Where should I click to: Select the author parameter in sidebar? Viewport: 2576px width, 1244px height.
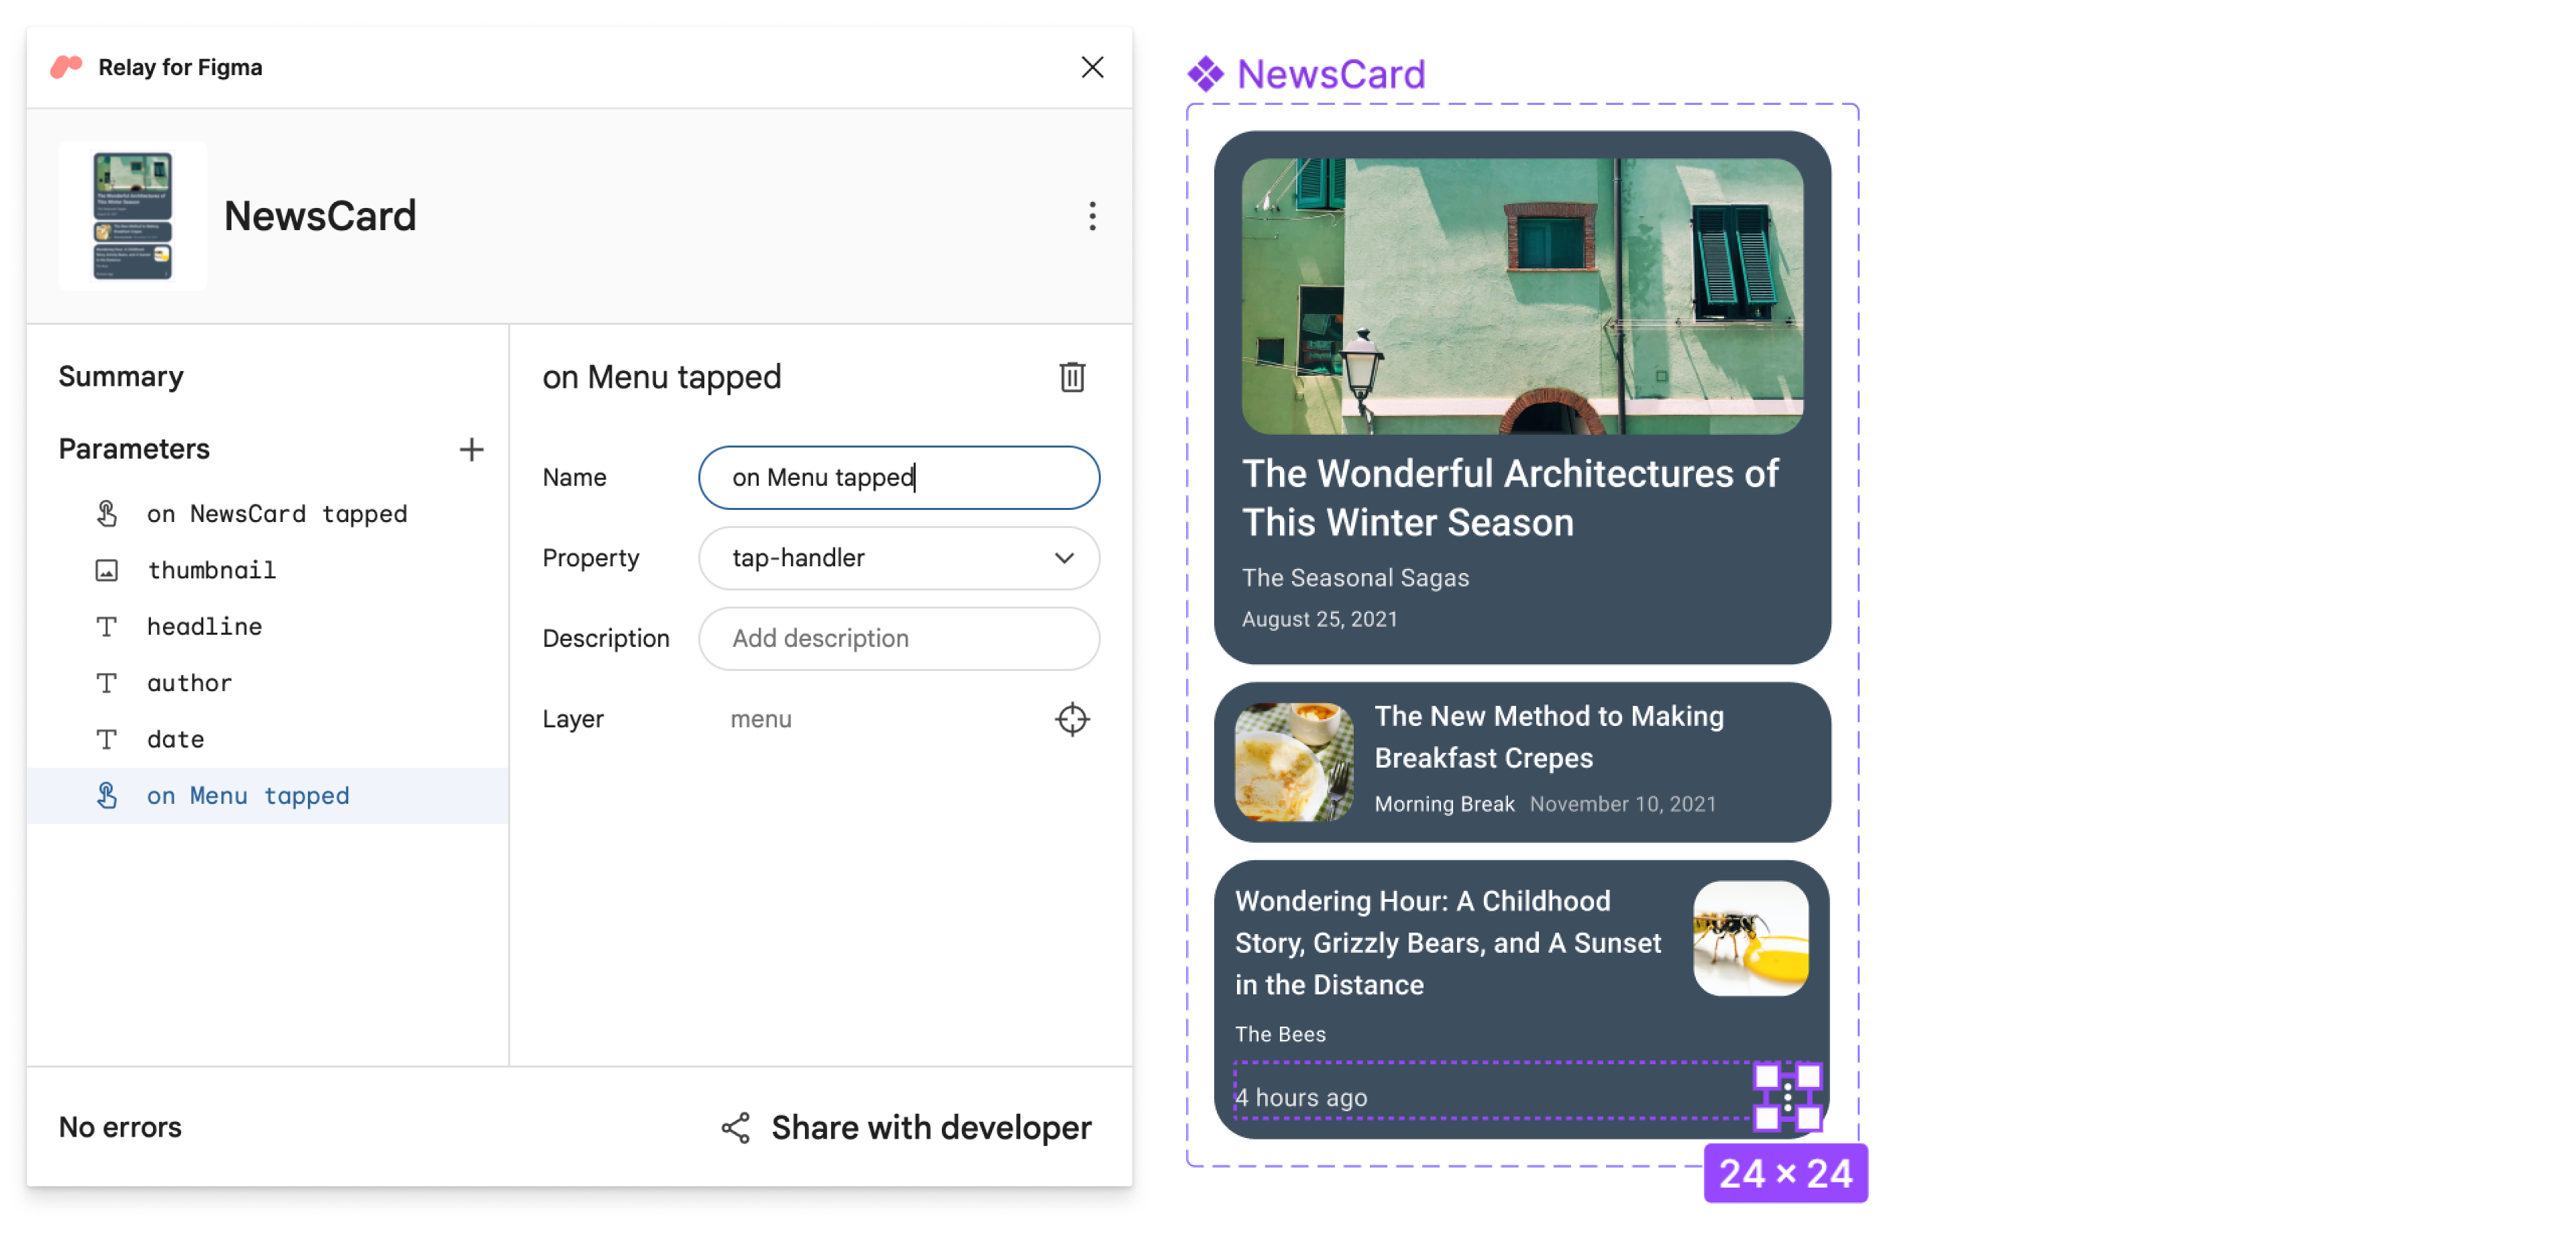[x=187, y=682]
